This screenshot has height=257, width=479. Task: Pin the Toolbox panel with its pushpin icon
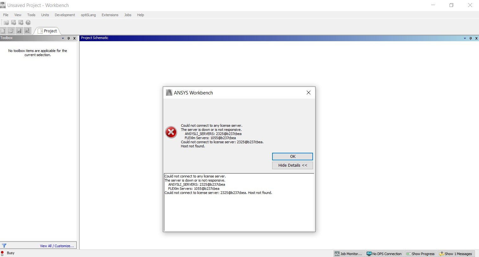pos(68,38)
